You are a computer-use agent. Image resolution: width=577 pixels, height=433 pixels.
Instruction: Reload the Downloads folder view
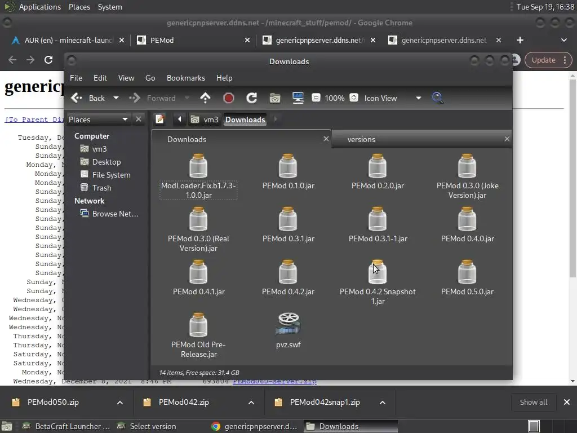point(252,98)
